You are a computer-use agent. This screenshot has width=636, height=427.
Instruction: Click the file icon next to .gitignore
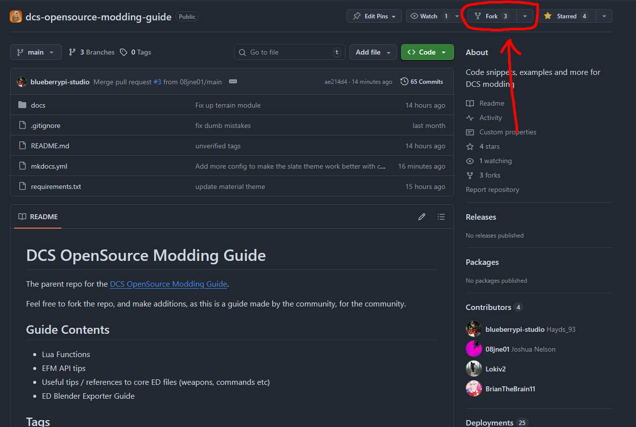pos(22,125)
